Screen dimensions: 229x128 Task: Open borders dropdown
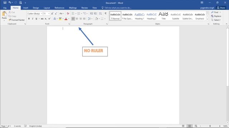pyautogui.click(x=105, y=19)
